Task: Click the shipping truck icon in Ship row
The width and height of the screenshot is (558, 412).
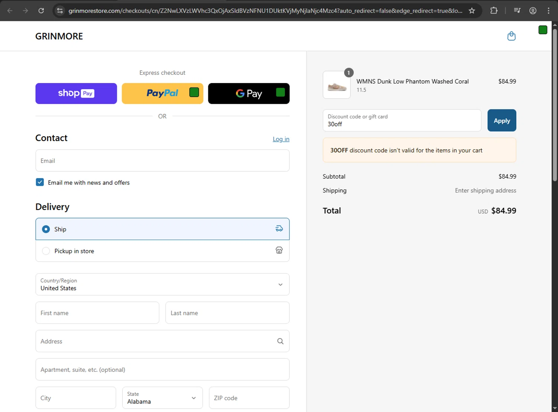Action: point(279,229)
